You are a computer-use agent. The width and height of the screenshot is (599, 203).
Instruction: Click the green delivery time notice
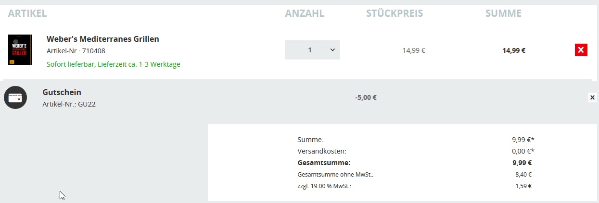[x=113, y=64]
